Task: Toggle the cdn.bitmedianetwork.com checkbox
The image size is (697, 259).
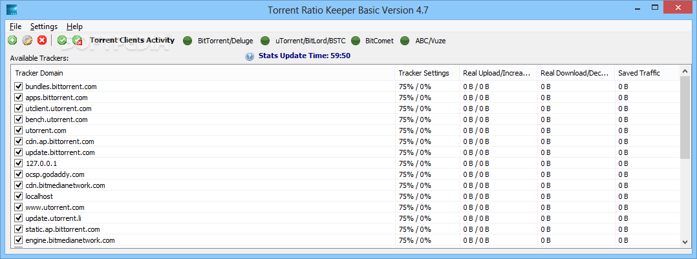Action: pos(19,185)
